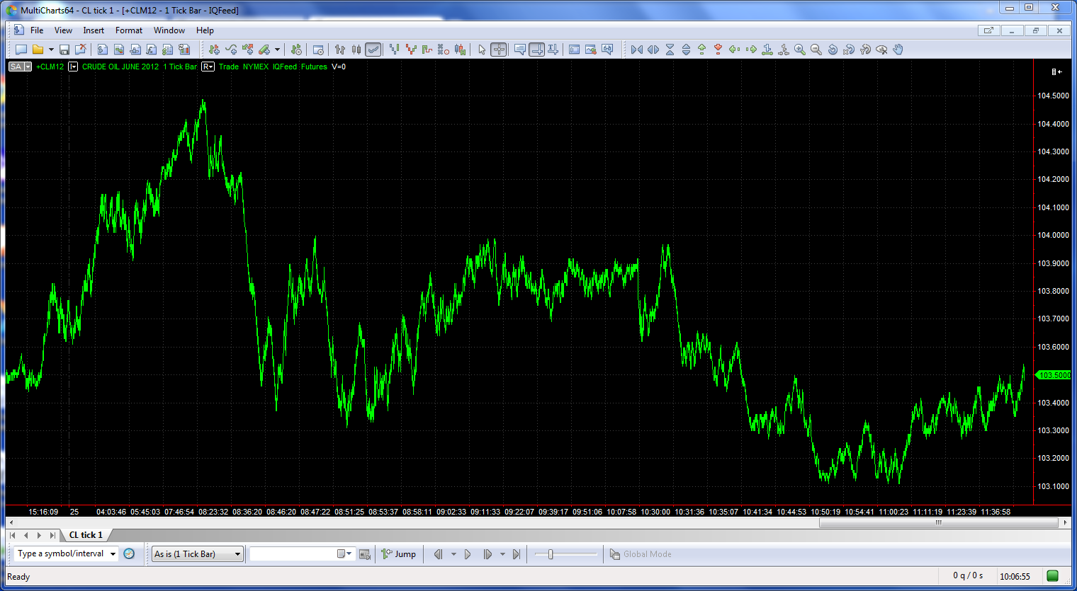Click the New Workspace icon in toolbar
Image resolution: width=1077 pixels, height=591 pixels.
[x=21, y=50]
